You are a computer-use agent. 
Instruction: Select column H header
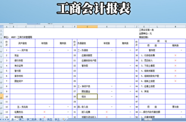(107, 27)
